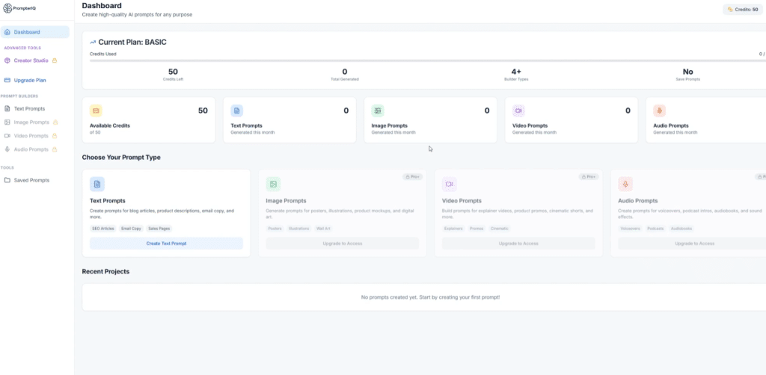The image size is (766, 375).
Task: Go to Text Prompts in the sidebar
Action: (29, 109)
